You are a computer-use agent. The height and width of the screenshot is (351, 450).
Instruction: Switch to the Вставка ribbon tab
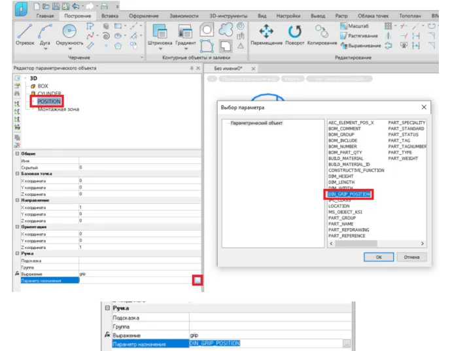(x=110, y=16)
